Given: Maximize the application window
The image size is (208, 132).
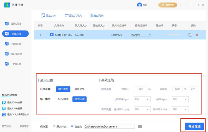Looking at the screenshot, I should click(197, 5).
